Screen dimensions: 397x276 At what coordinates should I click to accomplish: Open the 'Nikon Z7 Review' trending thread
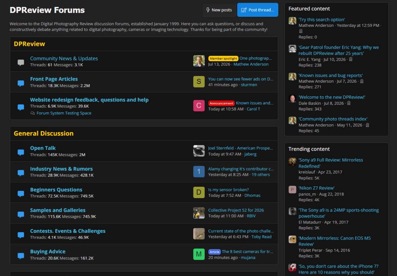click(316, 188)
